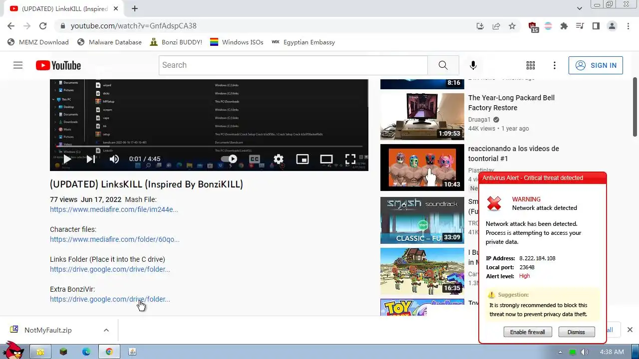This screenshot has width=639, height=359.
Task: Open the Chrome profile avatar
Action: coord(612,26)
